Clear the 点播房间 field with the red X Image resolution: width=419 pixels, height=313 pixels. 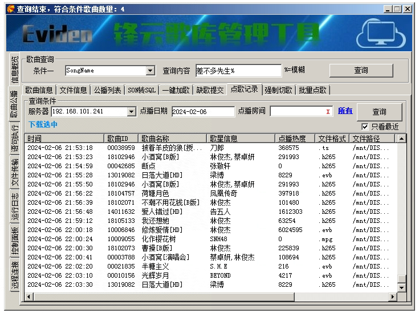[x=328, y=112]
